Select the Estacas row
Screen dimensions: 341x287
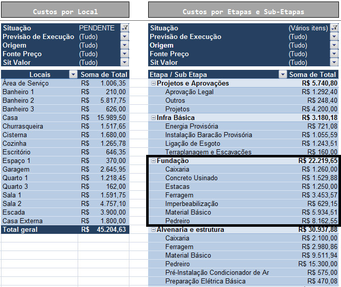click(244, 187)
